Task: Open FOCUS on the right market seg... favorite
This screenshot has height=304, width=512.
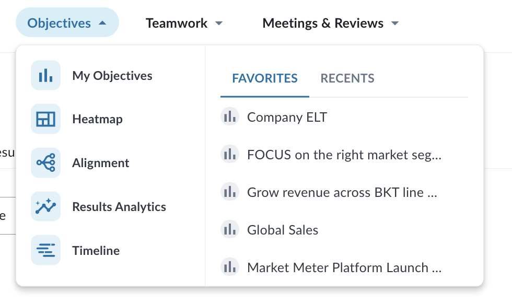Action: [x=344, y=155]
